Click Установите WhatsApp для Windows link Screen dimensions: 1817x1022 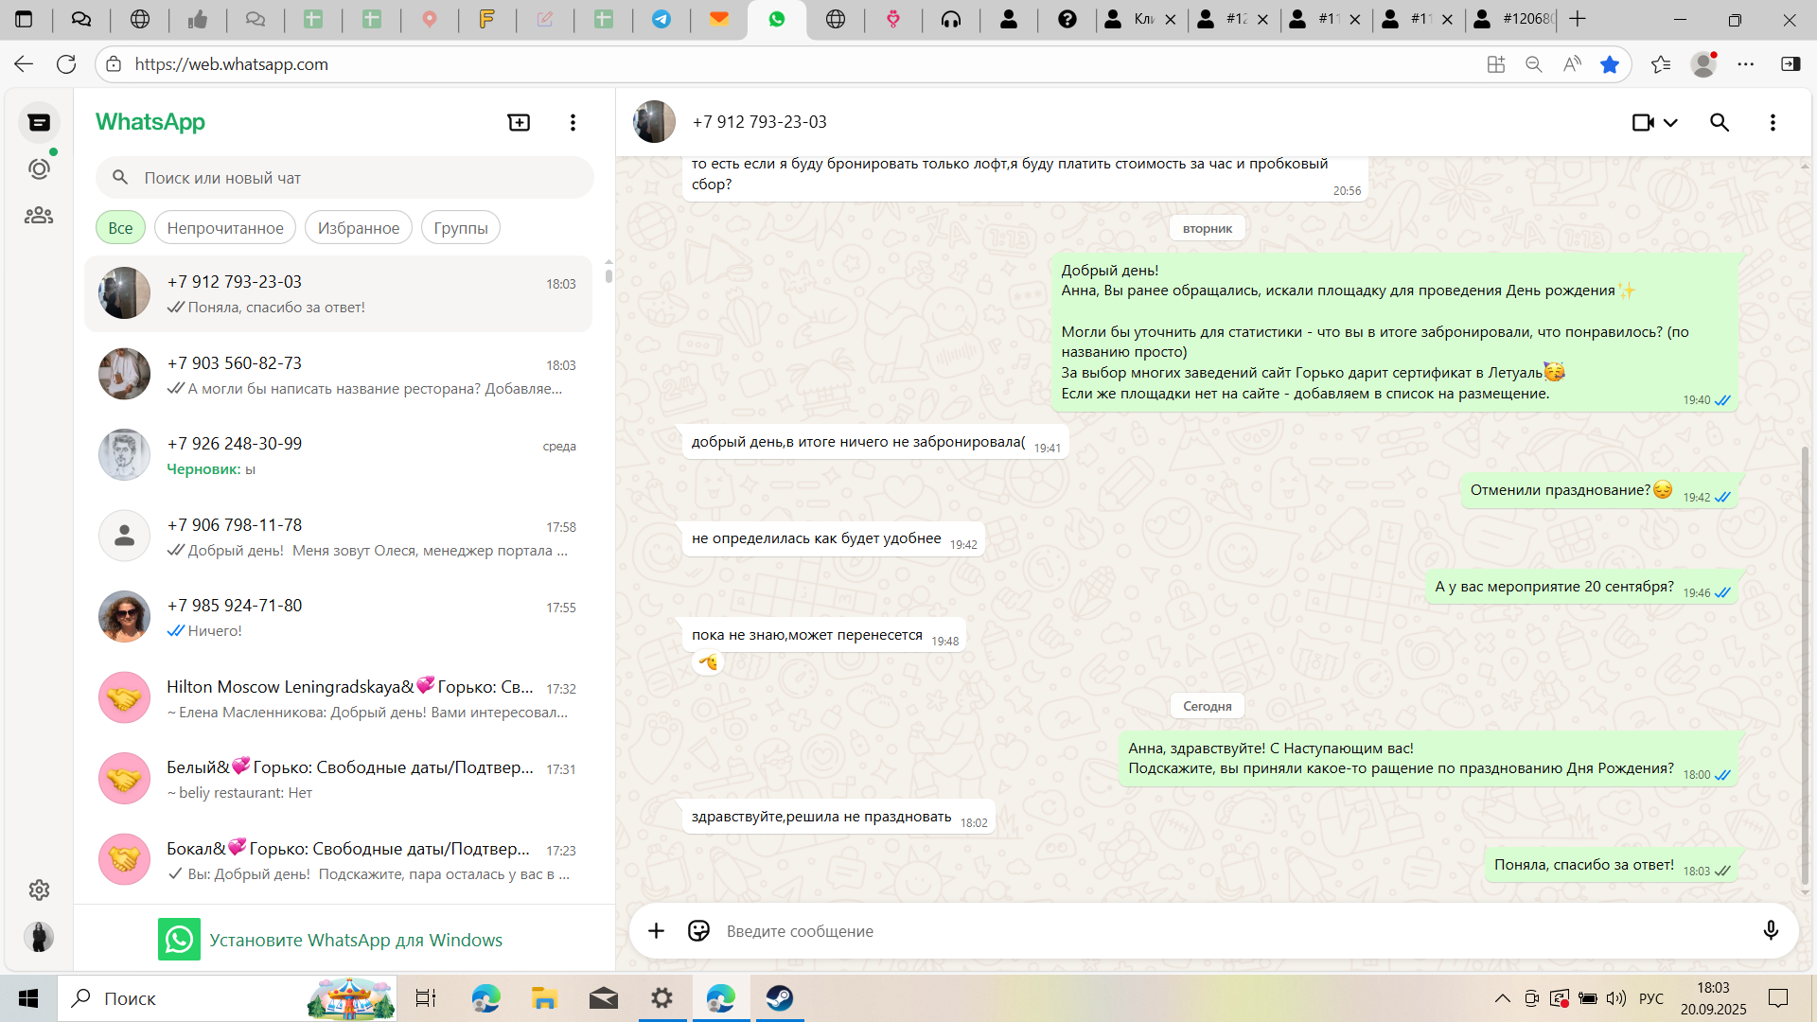(x=355, y=940)
